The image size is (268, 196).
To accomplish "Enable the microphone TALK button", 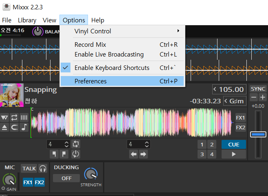I will pos(29,168).
